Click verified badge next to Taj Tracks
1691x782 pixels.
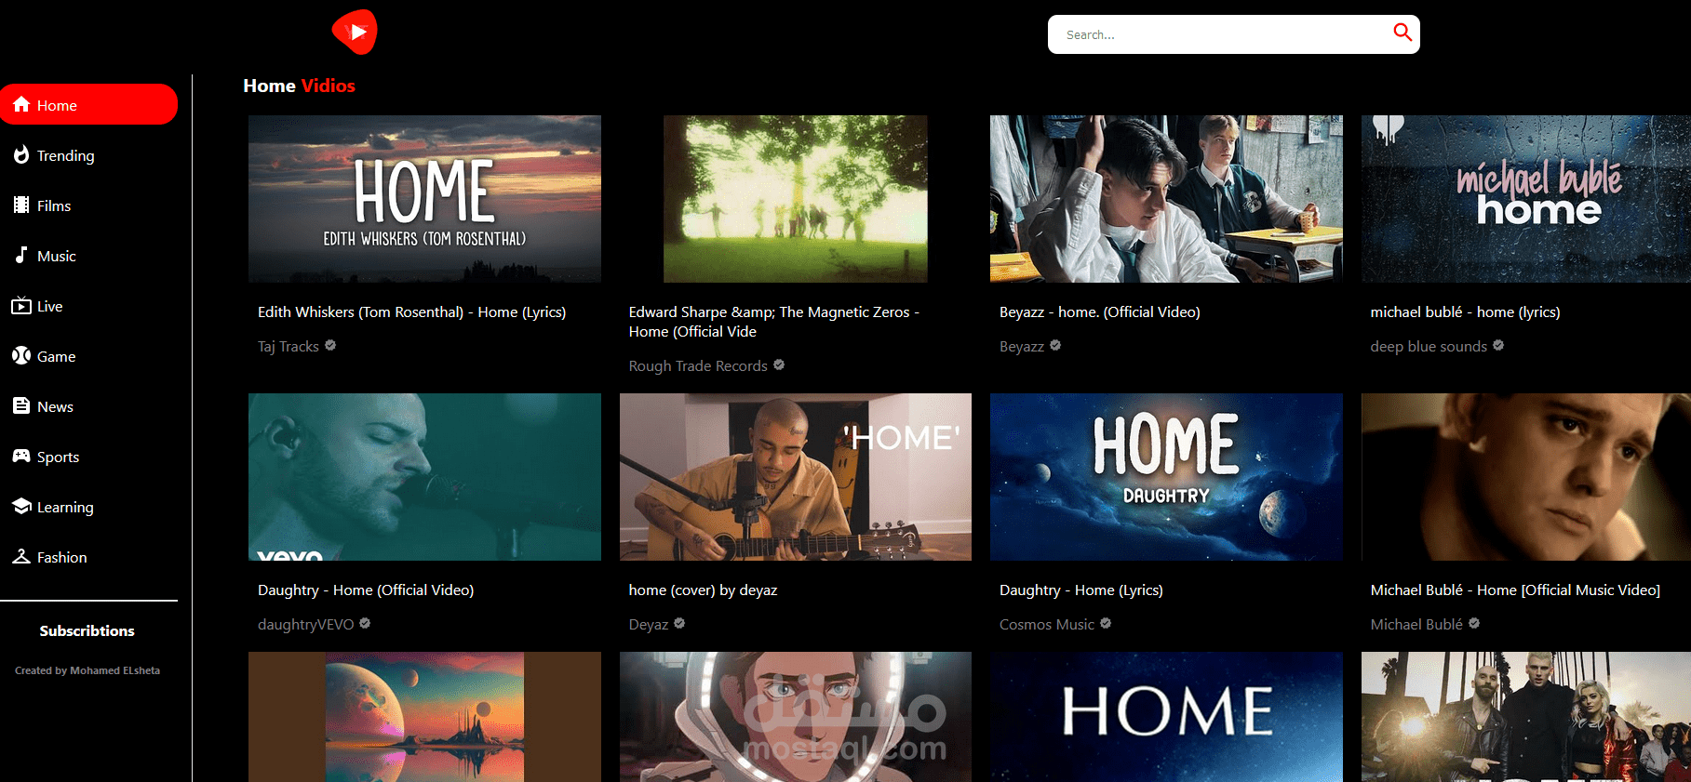[x=330, y=345]
